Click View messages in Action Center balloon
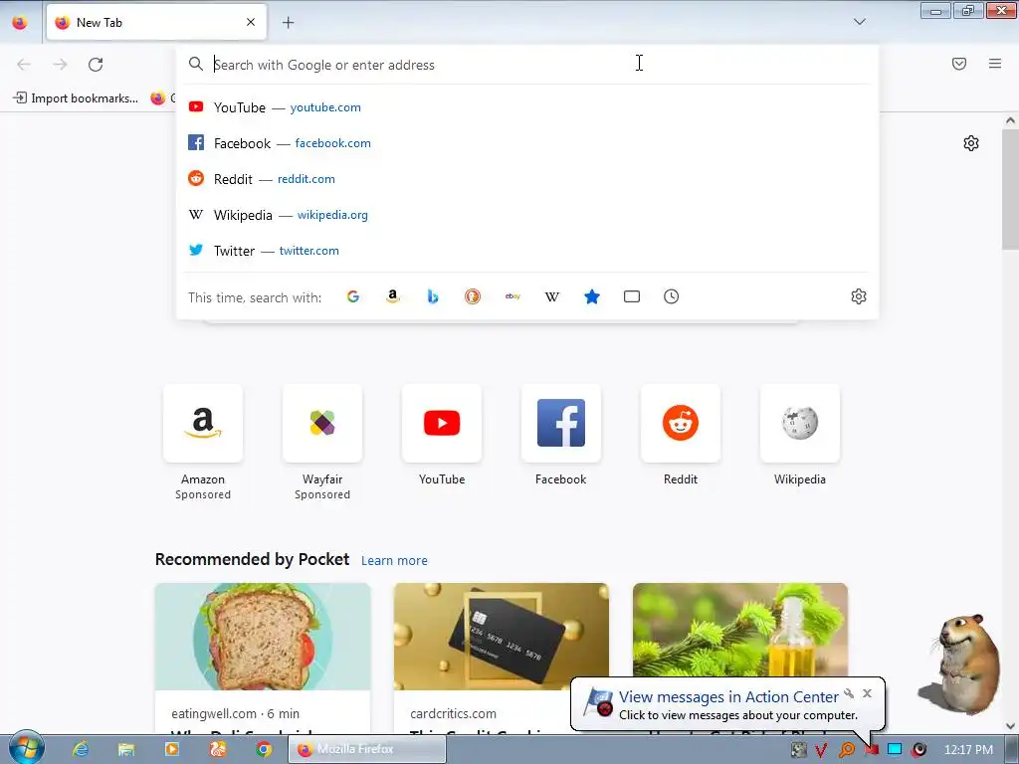The width and height of the screenshot is (1019, 764). point(728,697)
